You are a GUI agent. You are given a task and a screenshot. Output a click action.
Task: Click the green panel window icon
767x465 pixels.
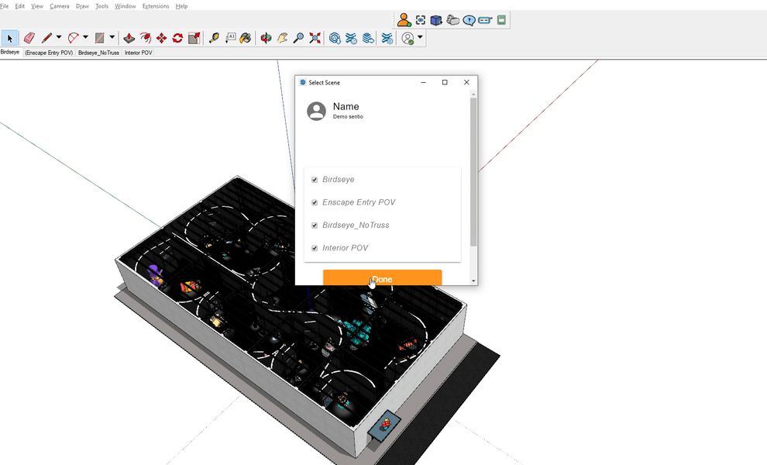[x=501, y=20]
